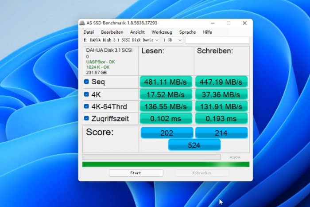Uncheck the Seq test checkbox
310x207 pixels.
click(x=87, y=82)
